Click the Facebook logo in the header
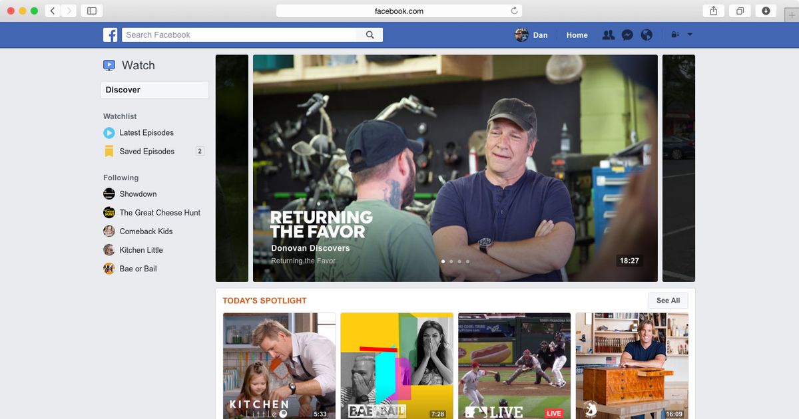 click(110, 34)
